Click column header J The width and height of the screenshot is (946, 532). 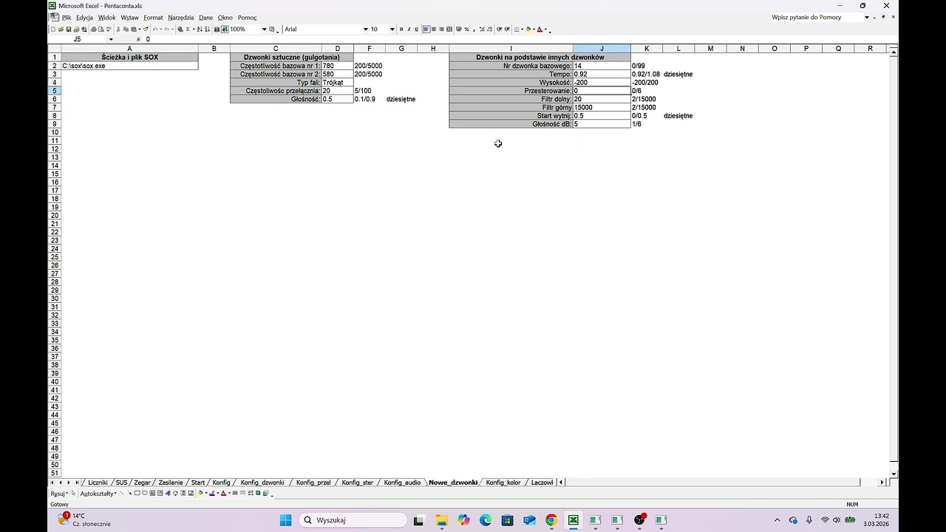point(602,49)
